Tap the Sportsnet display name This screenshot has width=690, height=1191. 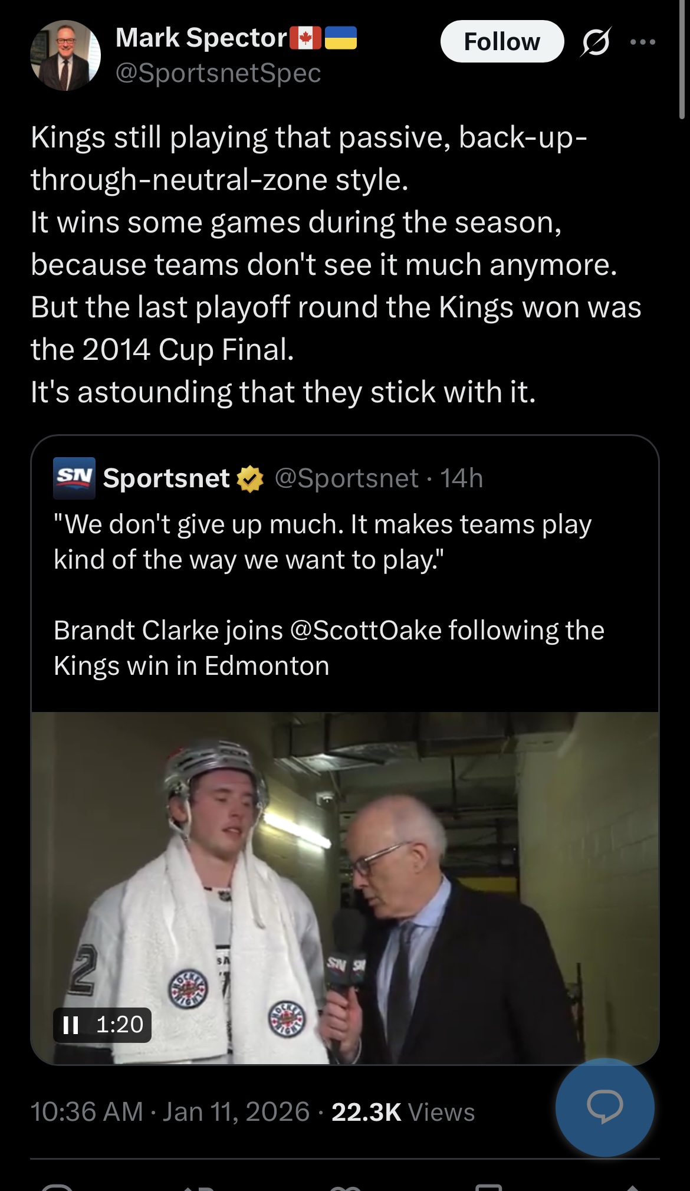pyautogui.click(x=166, y=478)
